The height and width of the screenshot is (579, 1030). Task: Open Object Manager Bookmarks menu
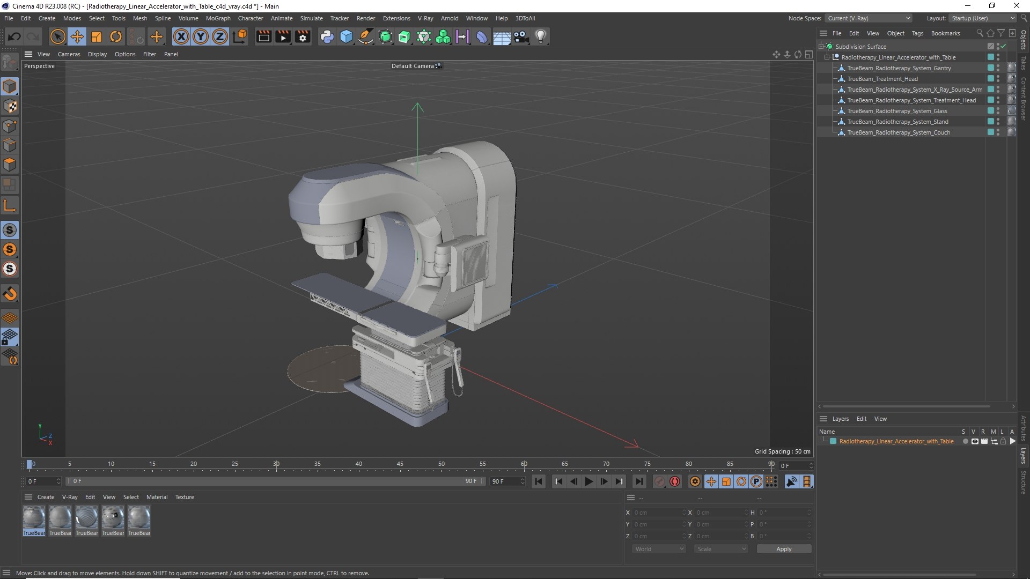click(x=945, y=33)
